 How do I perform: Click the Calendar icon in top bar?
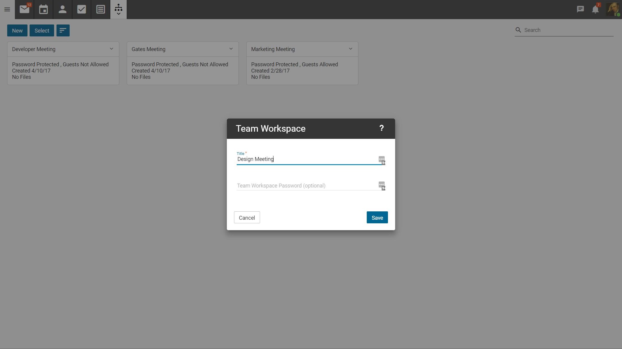[43, 9]
